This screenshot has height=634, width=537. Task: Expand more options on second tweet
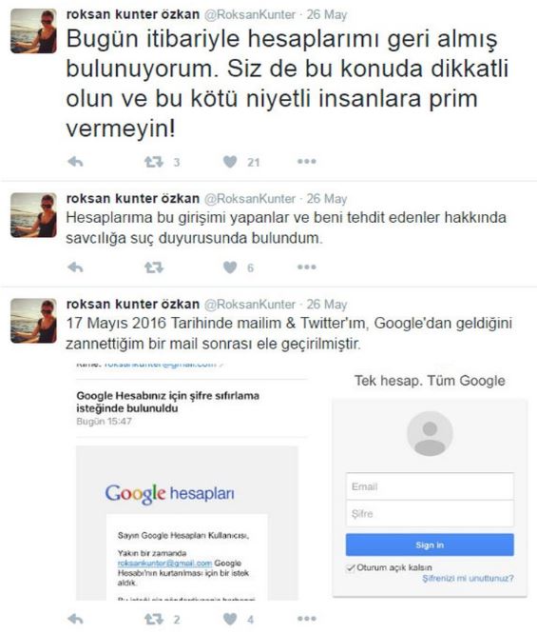[x=306, y=267]
